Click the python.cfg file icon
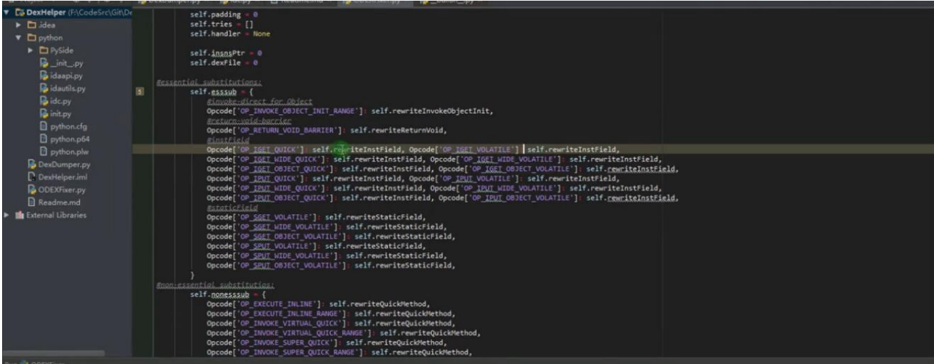Screen dimensions: 934x364 click(43, 126)
